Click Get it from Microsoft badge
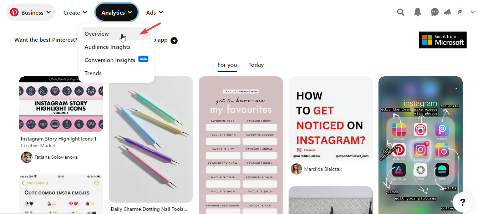This screenshot has height=214, width=478. click(x=443, y=40)
